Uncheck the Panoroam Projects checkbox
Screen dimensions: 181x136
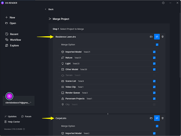154,99
